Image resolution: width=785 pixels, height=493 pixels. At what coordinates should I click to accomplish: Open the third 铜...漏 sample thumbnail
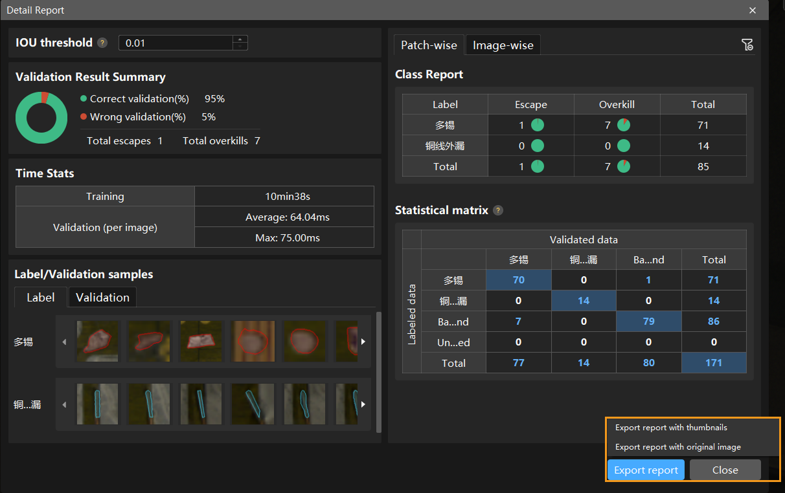tap(201, 404)
